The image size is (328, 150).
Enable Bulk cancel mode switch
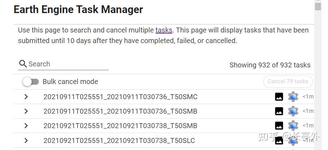[31, 82]
